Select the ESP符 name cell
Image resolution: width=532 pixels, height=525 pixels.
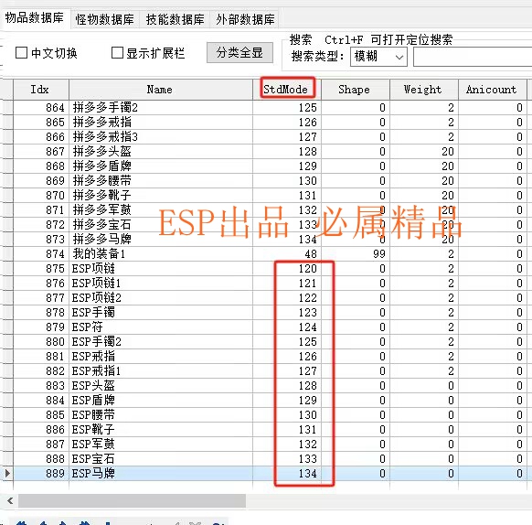pos(161,327)
